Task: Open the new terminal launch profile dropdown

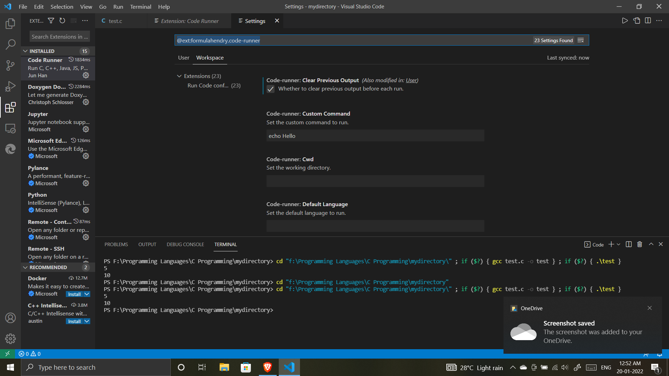Action: [x=618, y=244]
